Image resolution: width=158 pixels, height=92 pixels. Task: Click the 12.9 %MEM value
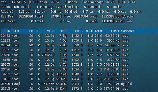click(x=98, y=41)
